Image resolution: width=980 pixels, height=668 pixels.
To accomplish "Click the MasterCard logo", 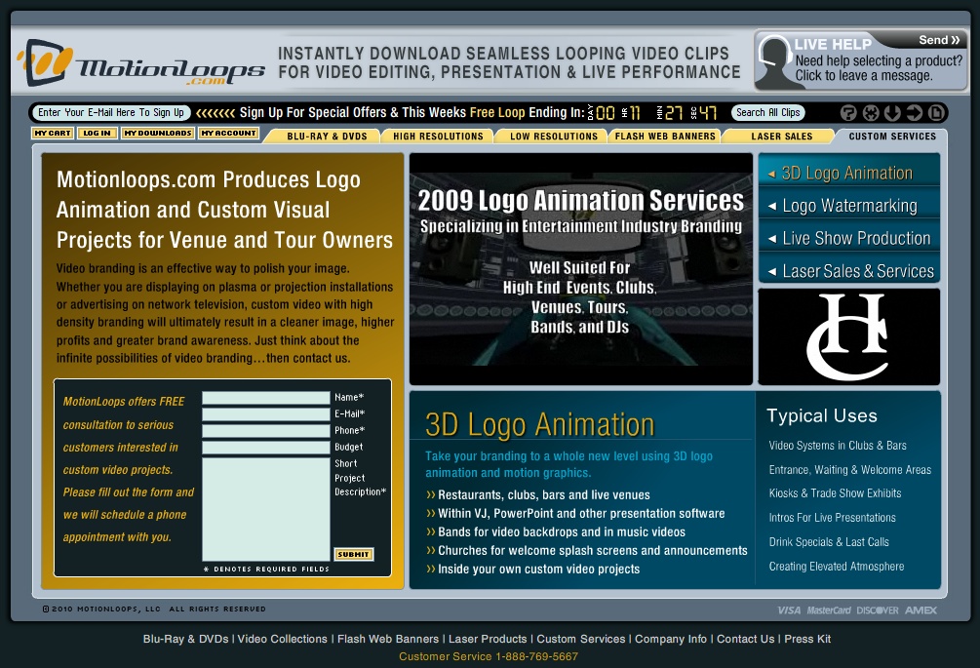I will [x=829, y=610].
